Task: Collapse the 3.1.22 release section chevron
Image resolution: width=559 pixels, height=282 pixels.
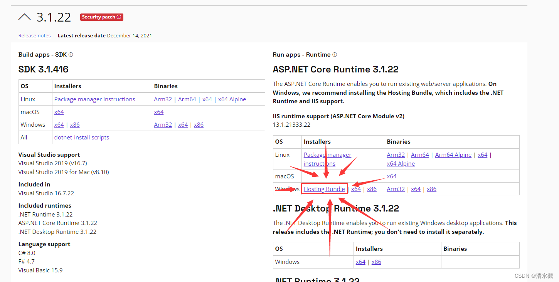Action: [24, 17]
